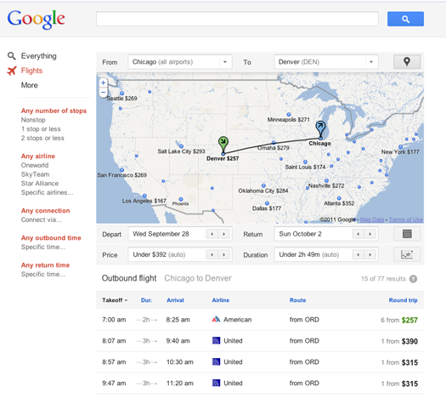Open Specific airlines filter
The image size is (446, 398).
pyautogui.click(x=47, y=192)
